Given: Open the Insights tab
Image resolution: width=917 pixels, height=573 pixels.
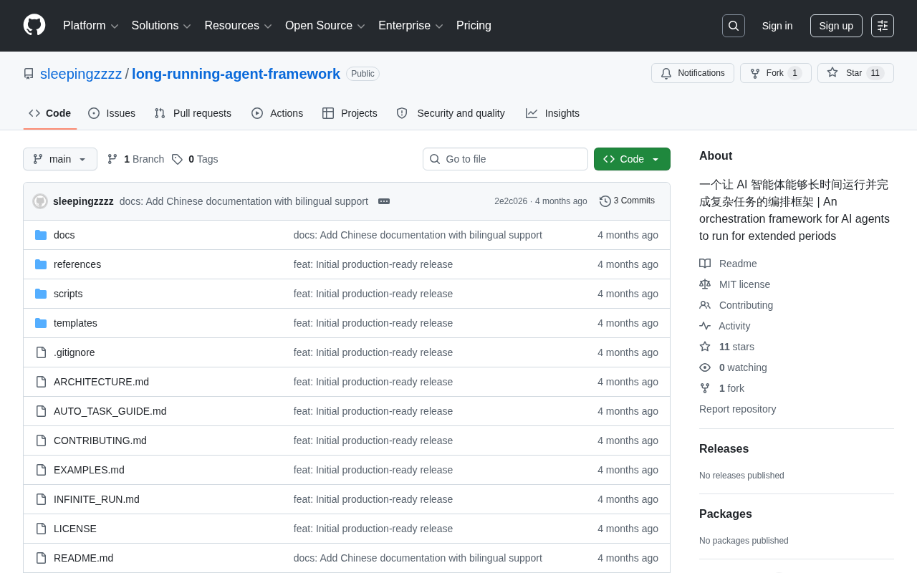Looking at the screenshot, I should pyautogui.click(x=552, y=113).
